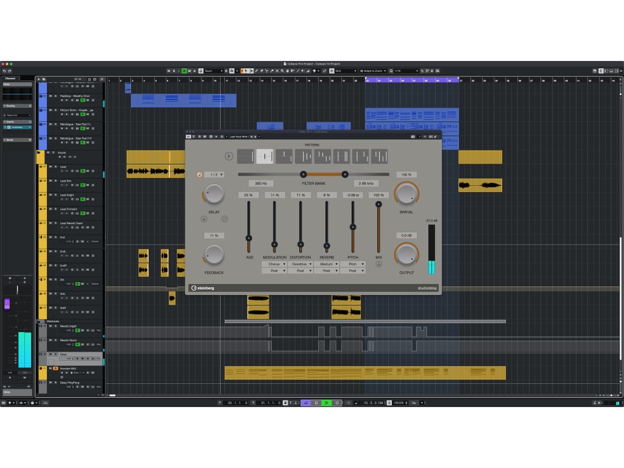
Task: Open the Post dropdown under Chorus
Action: tap(274, 271)
